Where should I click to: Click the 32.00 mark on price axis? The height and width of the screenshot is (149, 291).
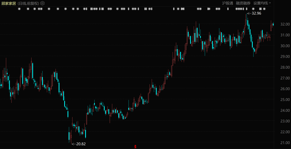pyautogui.click(x=285, y=24)
